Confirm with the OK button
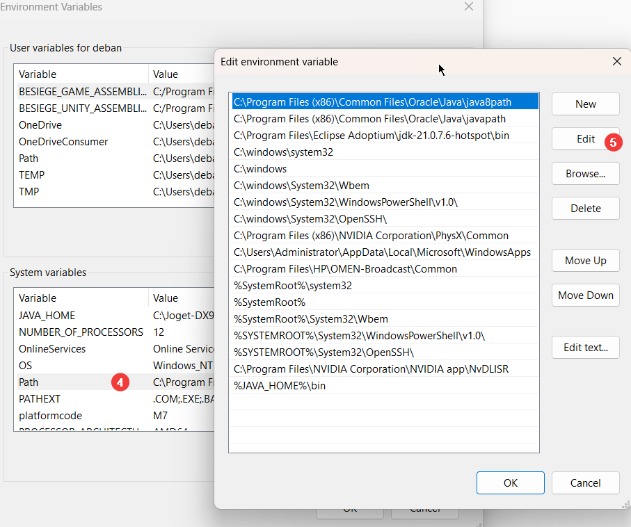 point(510,483)
